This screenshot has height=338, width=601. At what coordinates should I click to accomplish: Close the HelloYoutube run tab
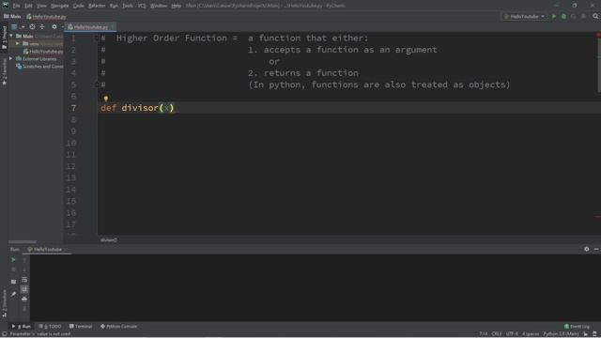[66, 250]
